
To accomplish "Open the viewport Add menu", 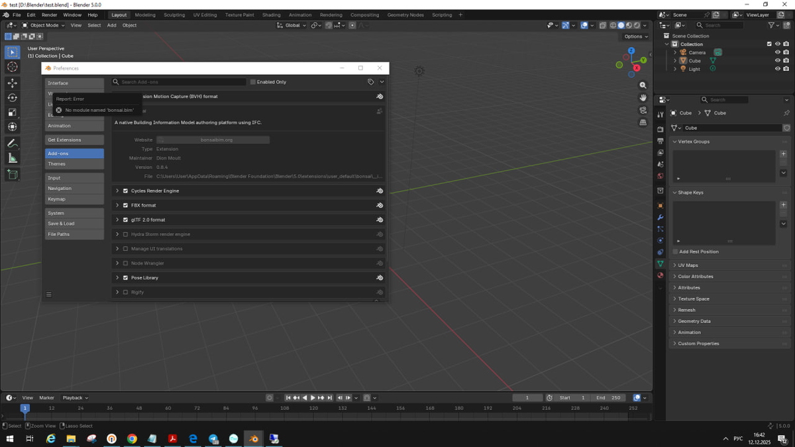I will [x=111, y=25].
